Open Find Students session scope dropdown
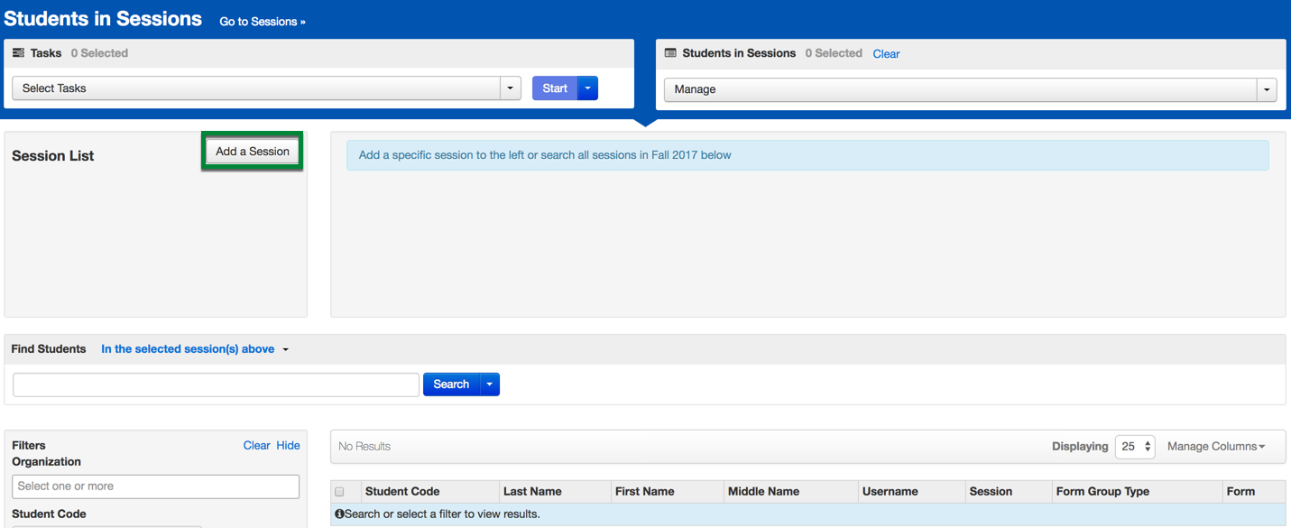The height and width of the screenshot is (528, 1291). pyautogui.click(x=195, y=349)
